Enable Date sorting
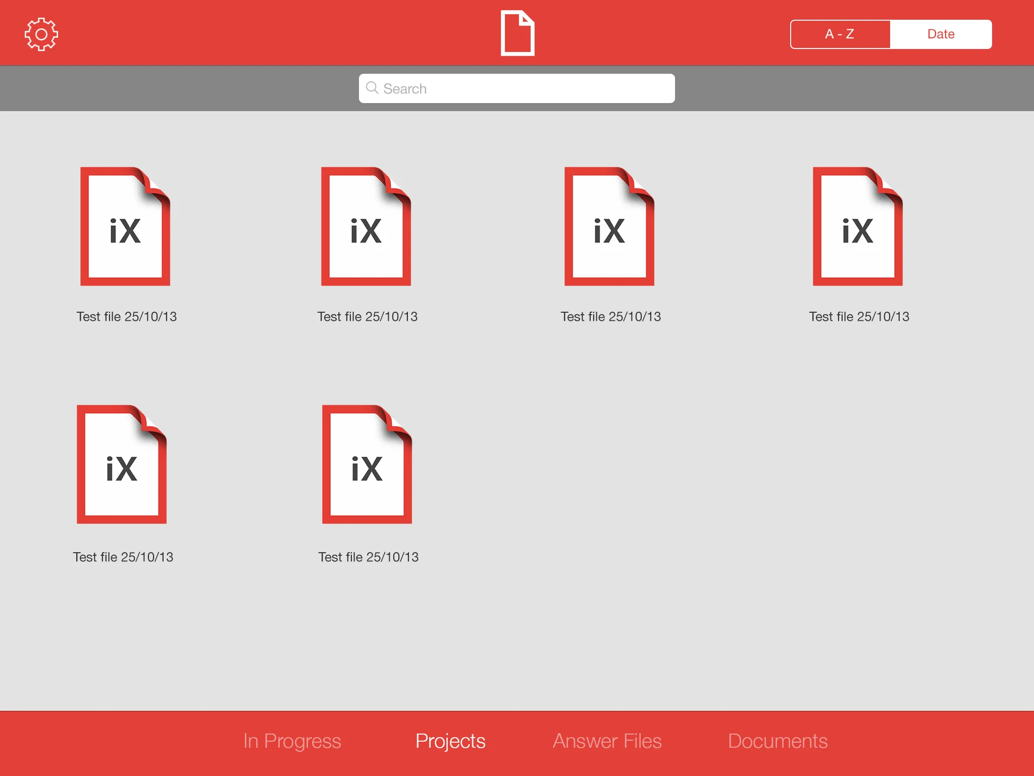Screen dimensions: 1034x776 941,34
